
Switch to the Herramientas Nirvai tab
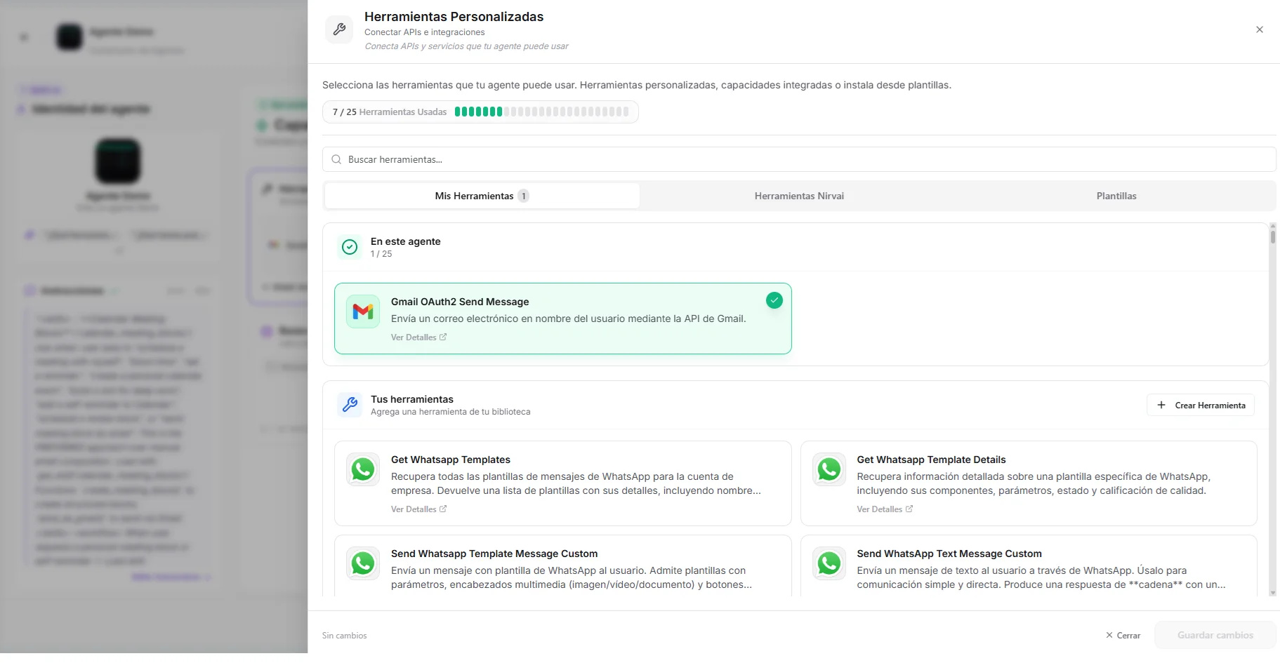799,196
